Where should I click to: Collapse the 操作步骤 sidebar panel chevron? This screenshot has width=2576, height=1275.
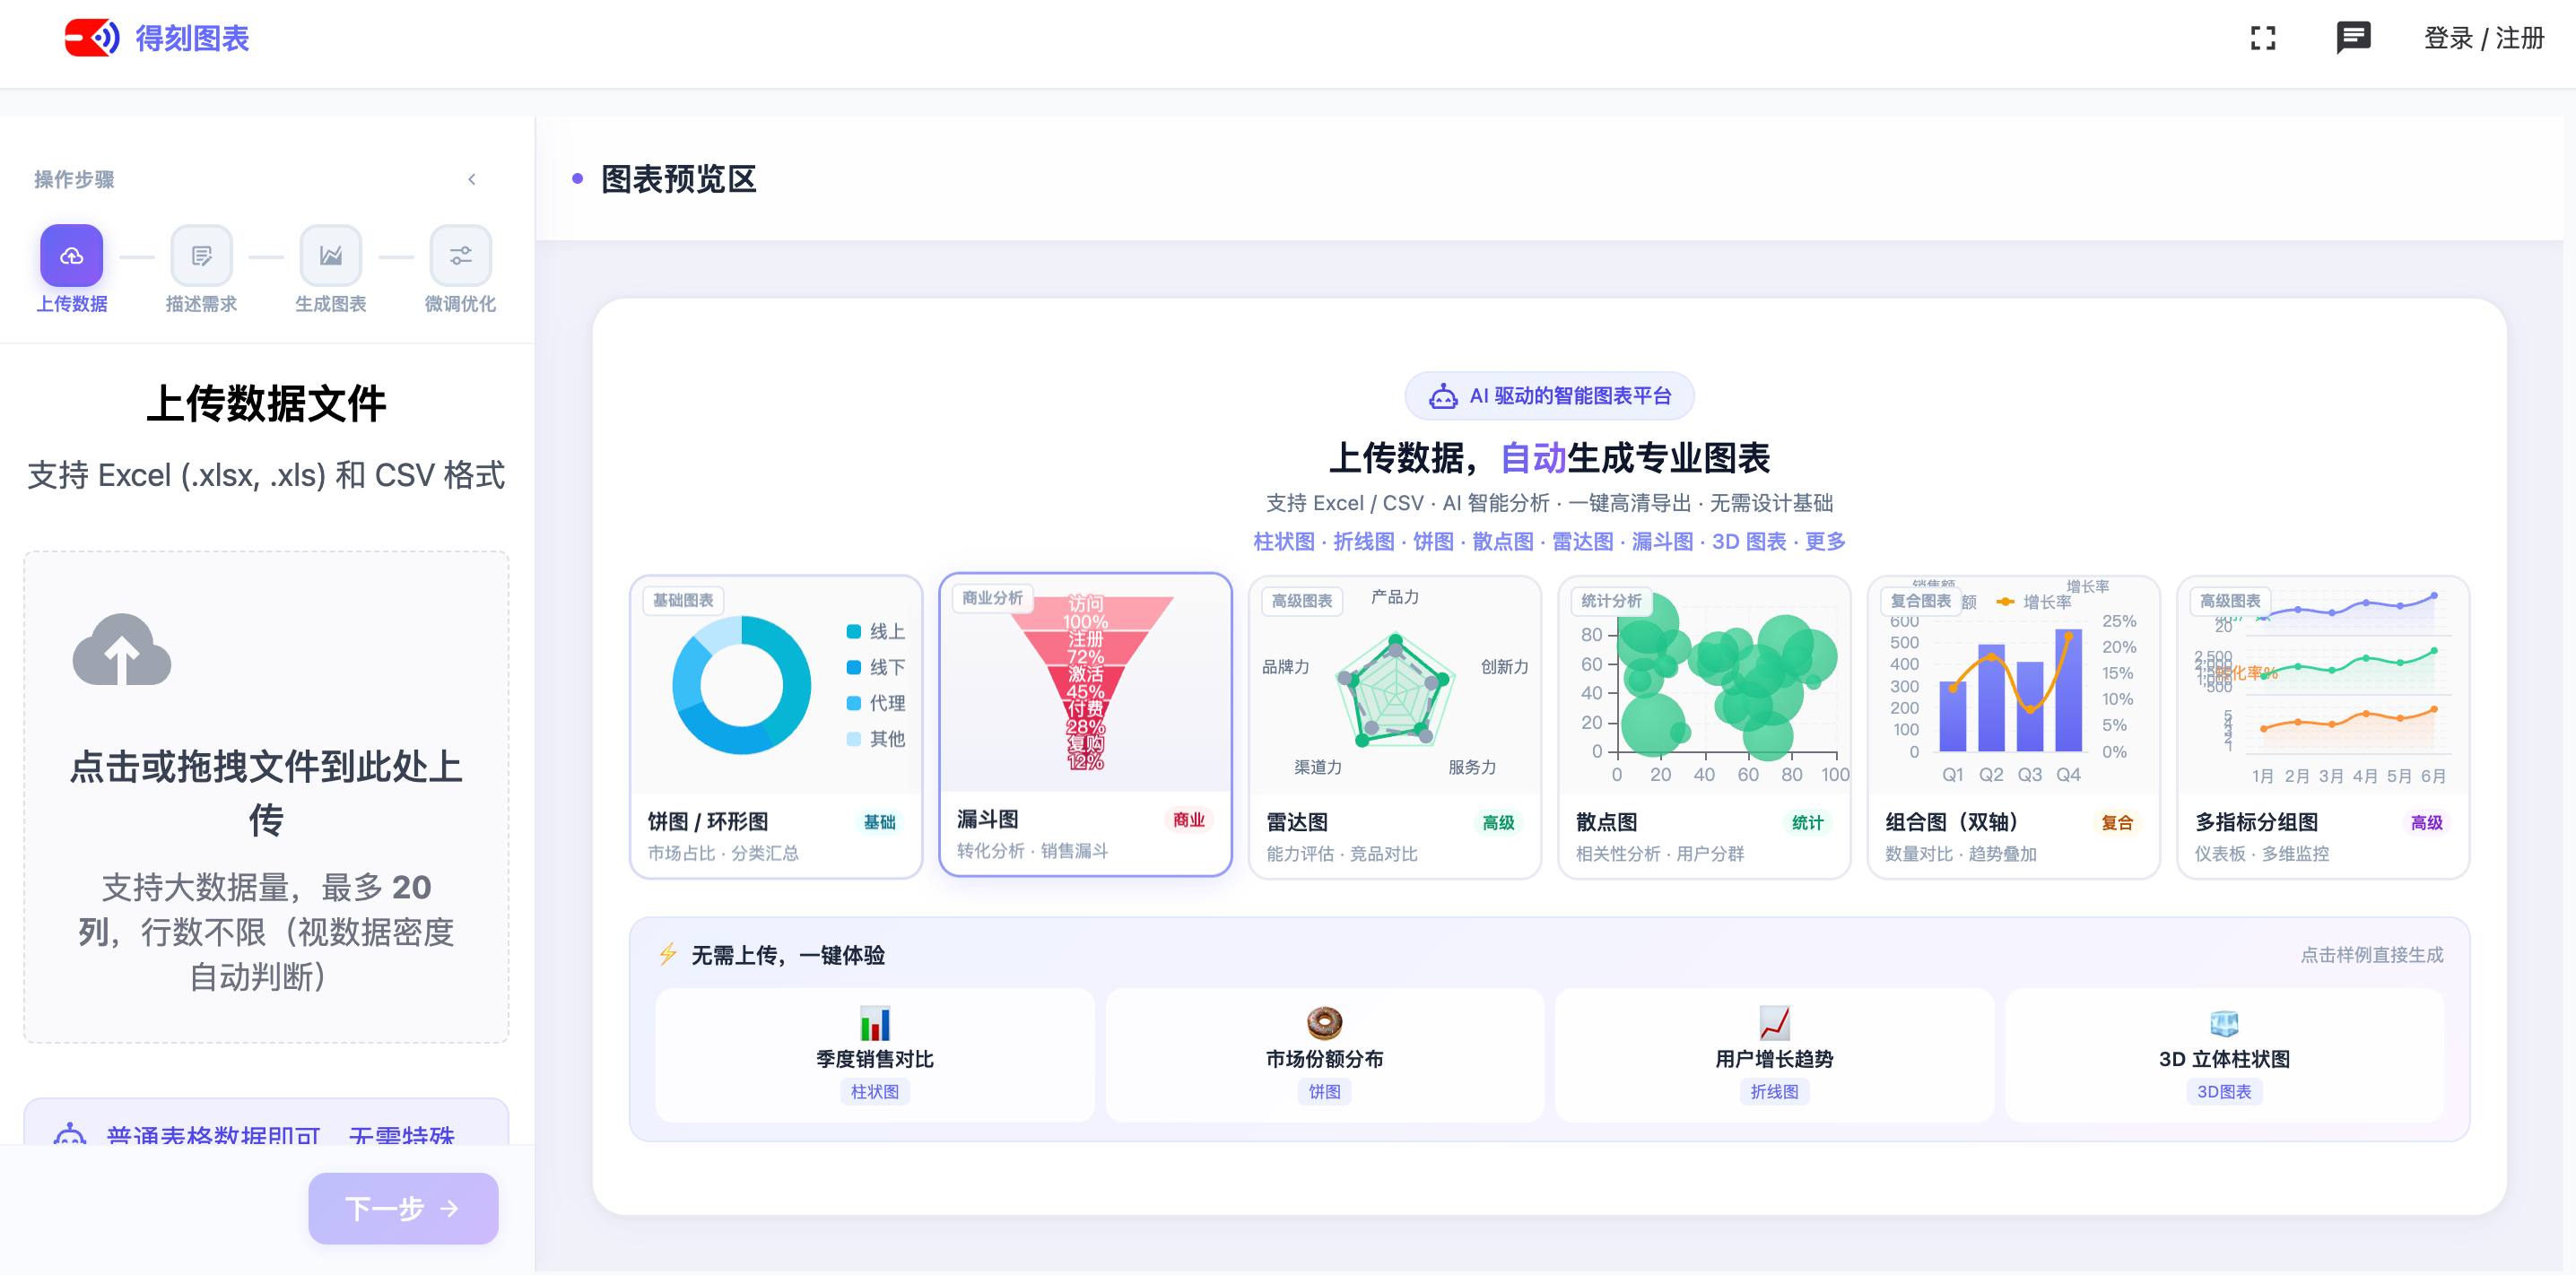pyautogui.click(x=472, y=179)
